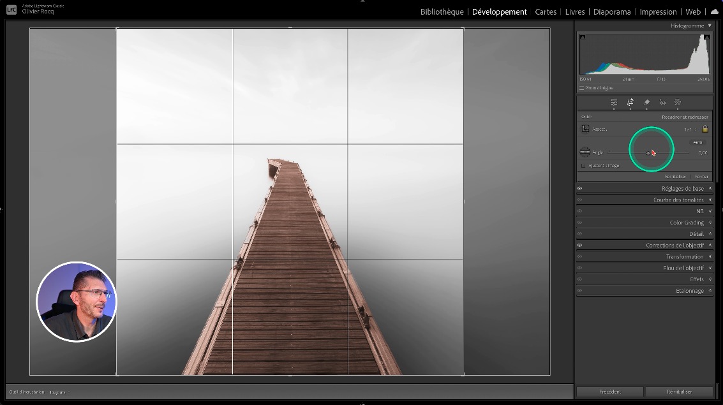This screenshot has height=405, width=723.
Task: Select the Edit sliders tool icon
Action: (x=613, y=102)
